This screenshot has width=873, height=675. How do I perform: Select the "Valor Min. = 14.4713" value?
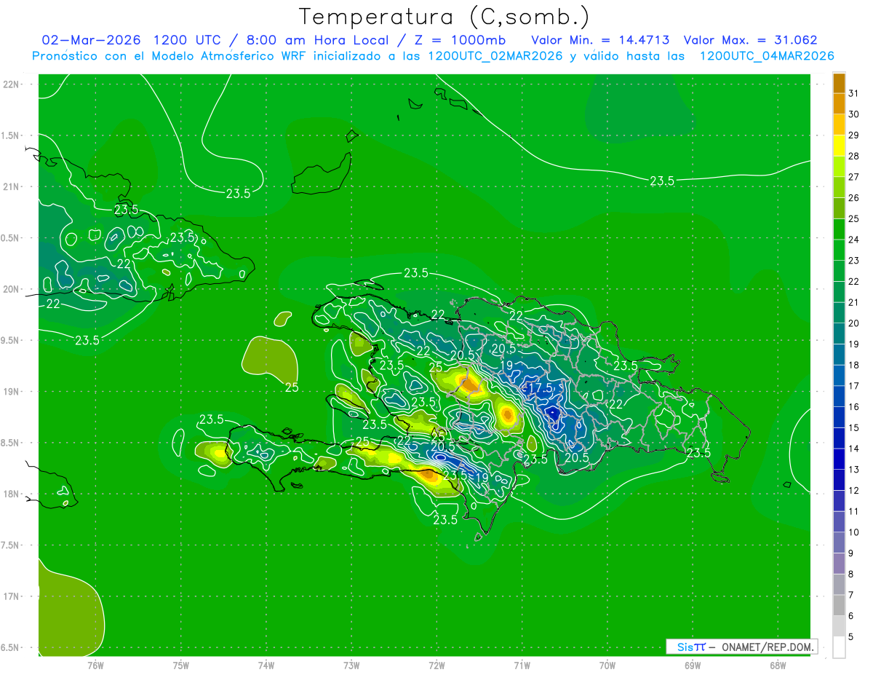tap(600, 40)
